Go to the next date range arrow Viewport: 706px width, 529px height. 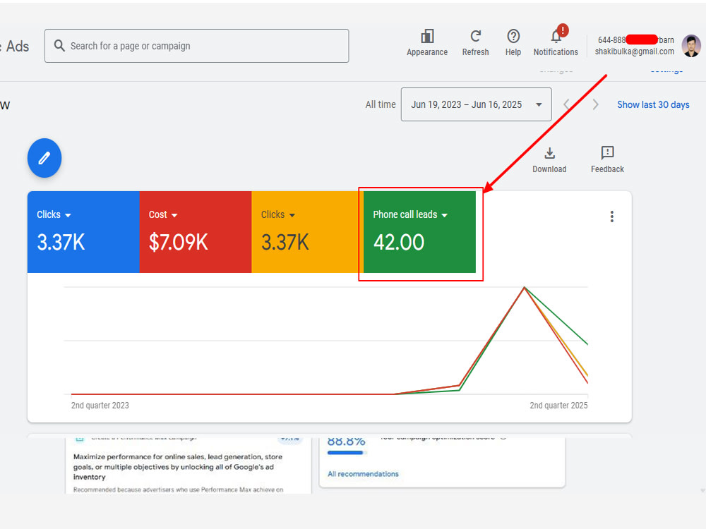595,104
